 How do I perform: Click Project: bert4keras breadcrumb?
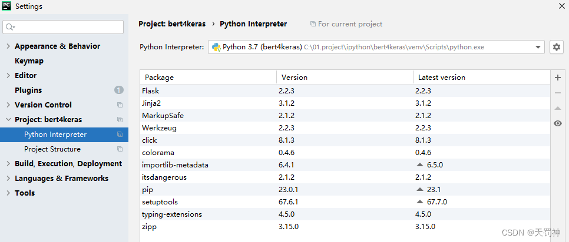[172, 24]
